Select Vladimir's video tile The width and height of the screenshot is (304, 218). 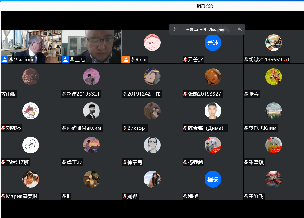(x=31, y=43)
